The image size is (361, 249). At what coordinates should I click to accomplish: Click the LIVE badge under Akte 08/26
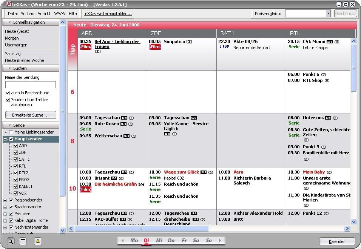click(224, 47)
